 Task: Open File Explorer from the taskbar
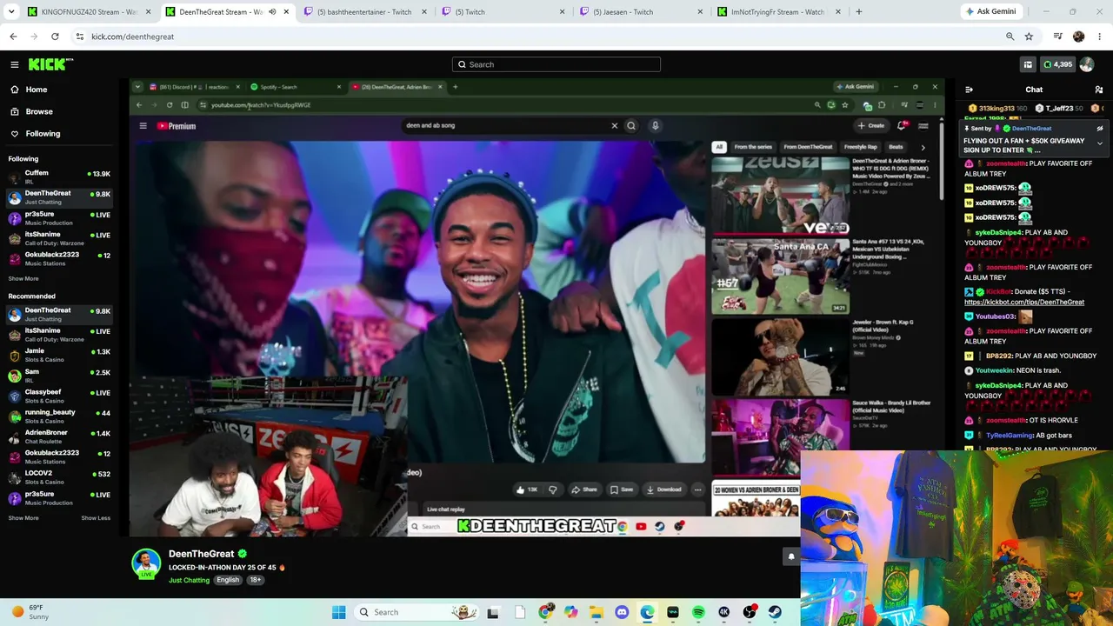(596, 612)
